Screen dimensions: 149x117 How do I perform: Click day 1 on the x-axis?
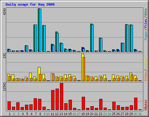[x=10, y=114]
